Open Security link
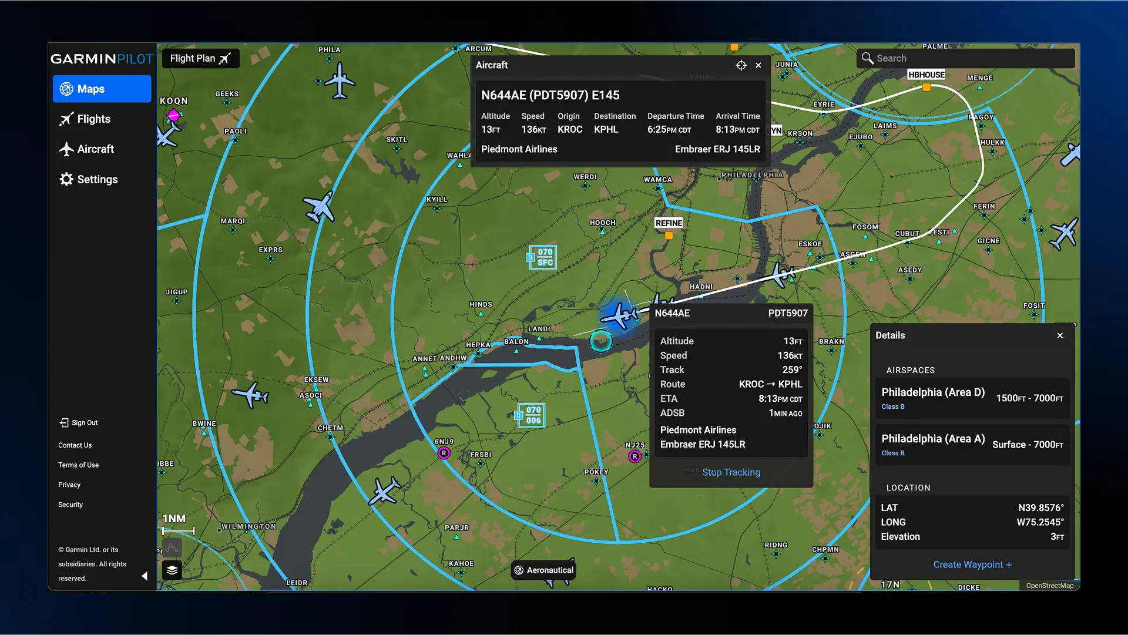The image size is (1128, 635). 70,505
